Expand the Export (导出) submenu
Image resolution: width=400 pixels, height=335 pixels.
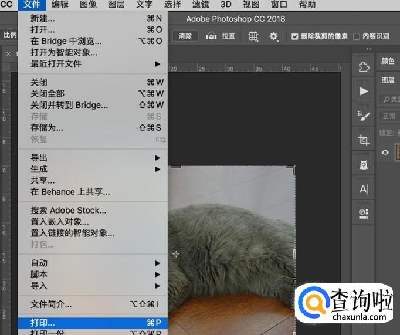tap(39, 158)
